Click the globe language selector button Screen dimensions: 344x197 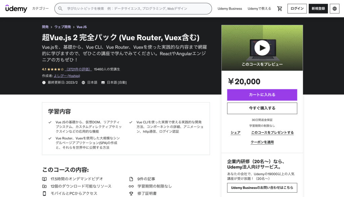pos(335,8)
